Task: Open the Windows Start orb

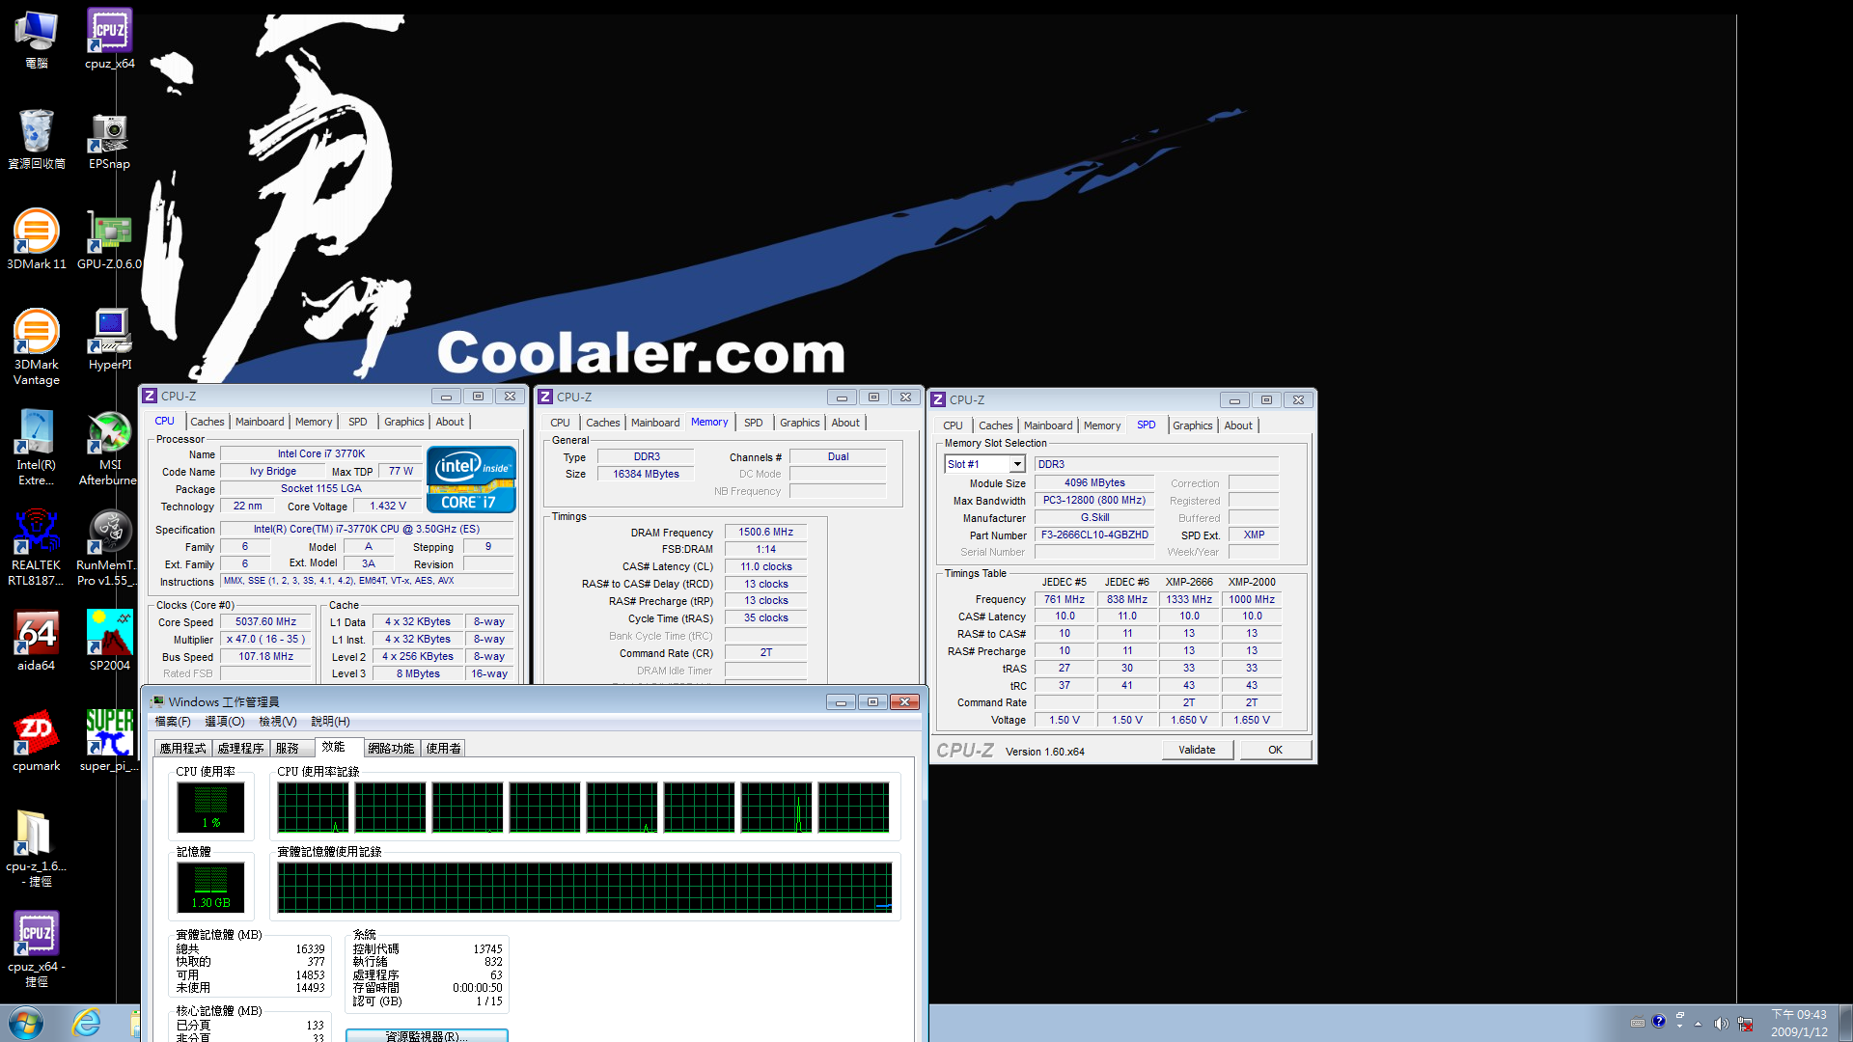Action: click(26, 1023)
